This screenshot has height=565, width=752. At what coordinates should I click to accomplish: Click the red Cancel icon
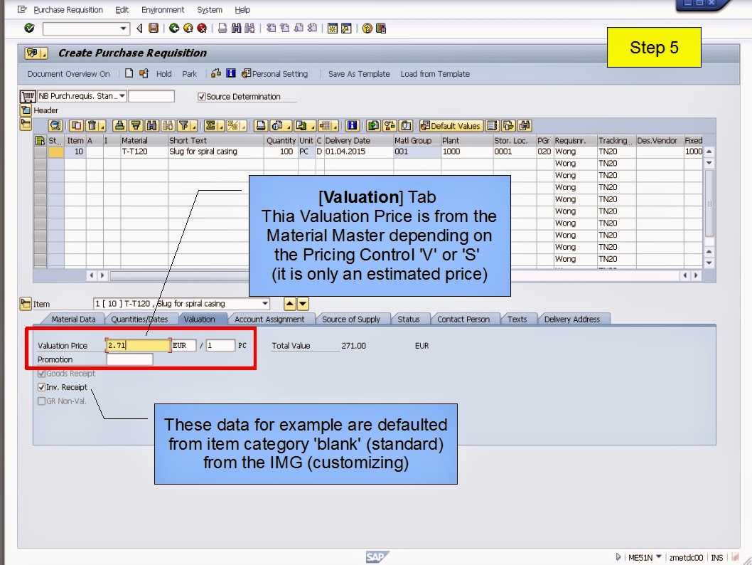click(x=201, y=28)
